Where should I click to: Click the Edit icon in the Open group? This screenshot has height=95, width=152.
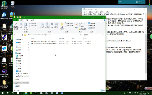(82, 26)
